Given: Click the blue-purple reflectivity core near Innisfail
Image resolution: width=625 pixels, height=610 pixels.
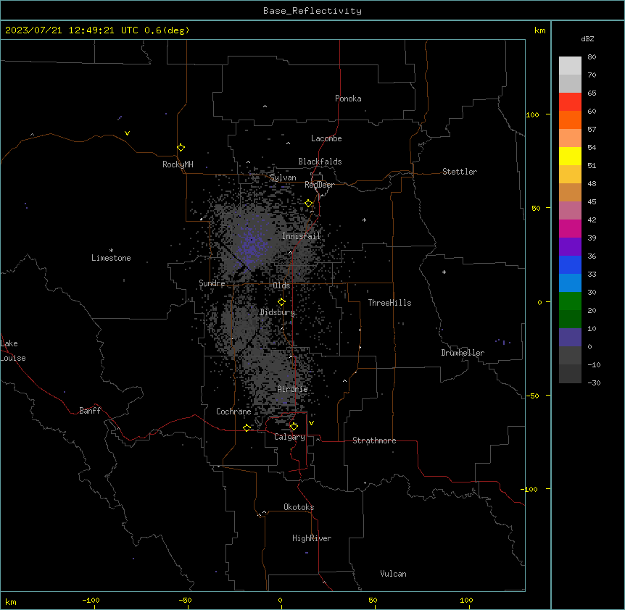Looking at the screenshot, I should click(x=252, y=246).
